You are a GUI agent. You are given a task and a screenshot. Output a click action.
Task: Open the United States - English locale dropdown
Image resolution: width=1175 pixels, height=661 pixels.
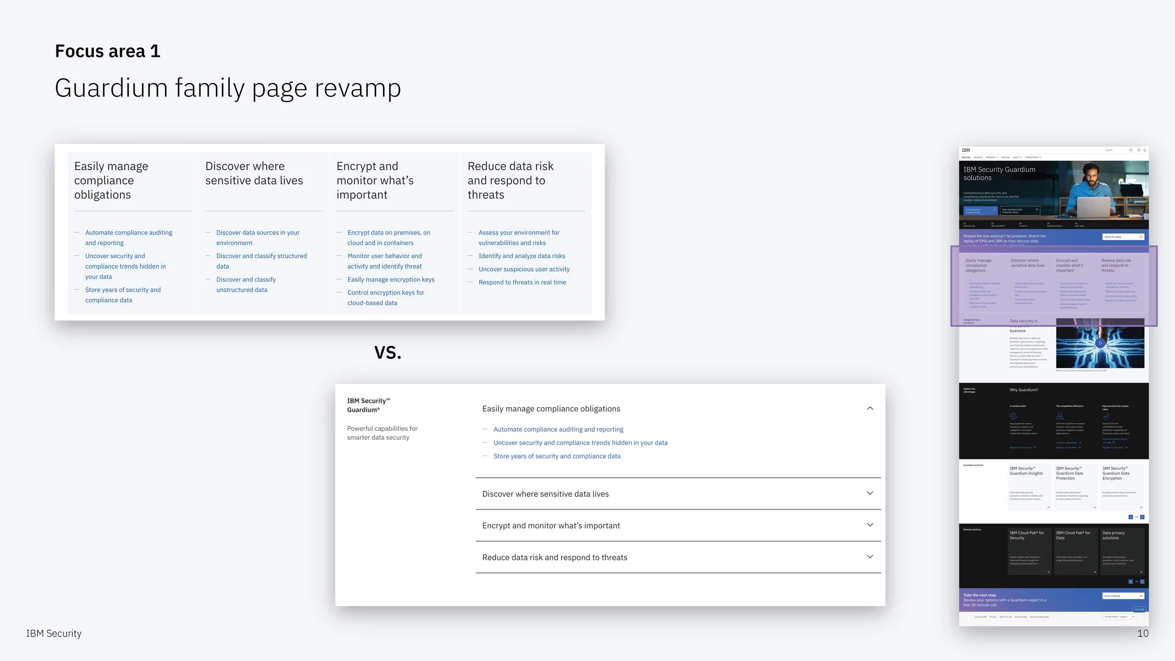click(1119, 617)
